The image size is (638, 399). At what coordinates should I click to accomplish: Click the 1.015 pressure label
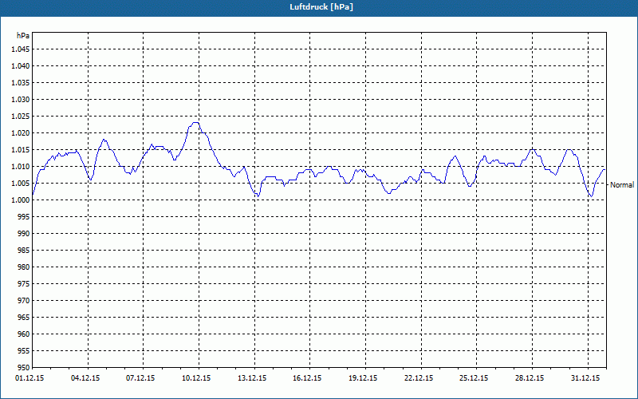click(22, 150)
